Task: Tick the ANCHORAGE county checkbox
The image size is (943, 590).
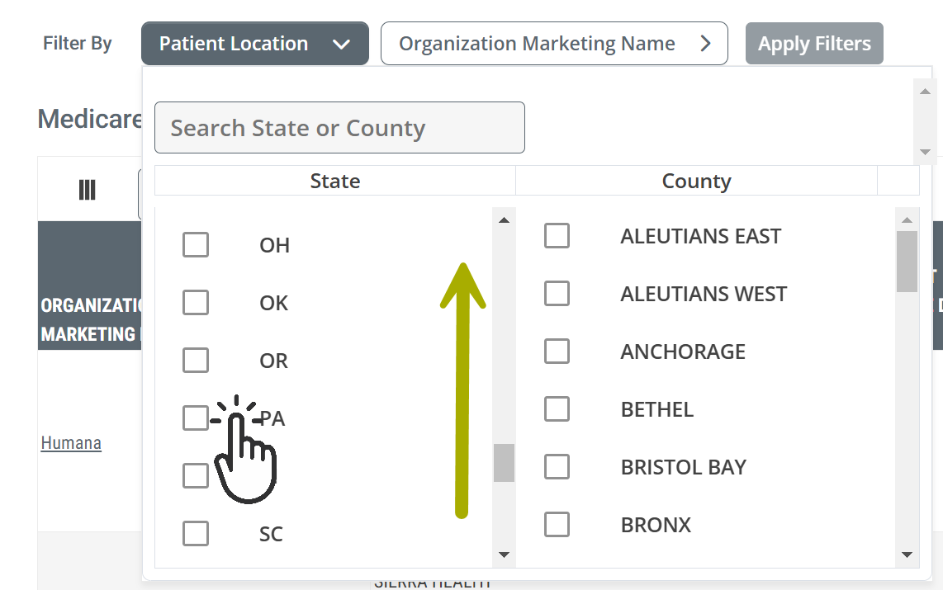Action: click(x=557, y=351)
